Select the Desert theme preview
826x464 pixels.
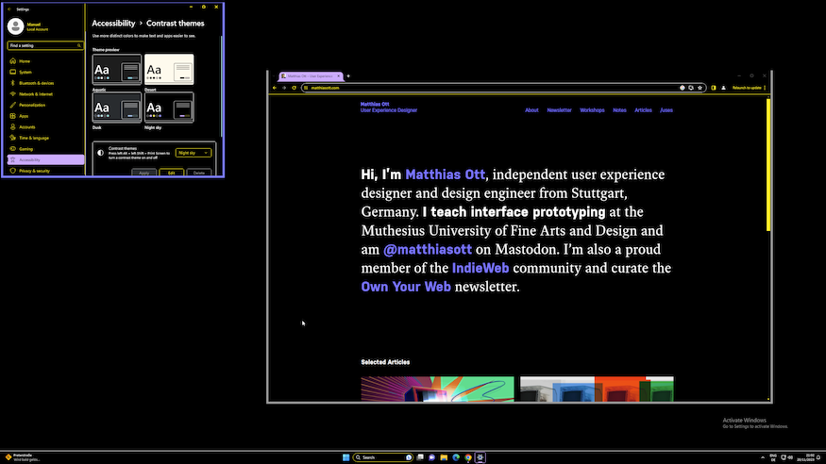pyautogui.click(x=169, y=70)
